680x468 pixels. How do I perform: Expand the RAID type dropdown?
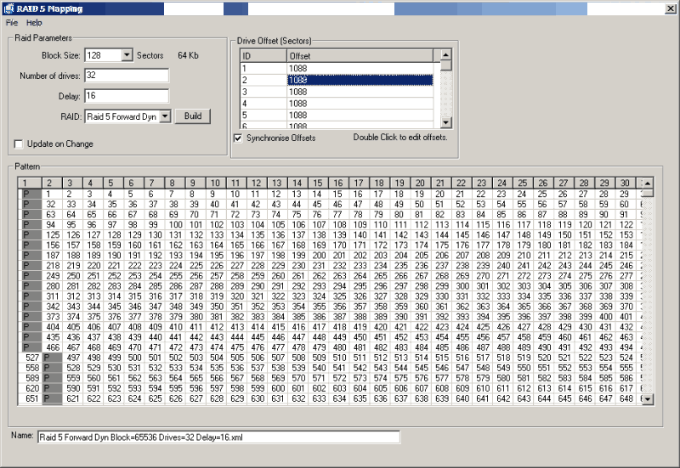pos(165,116)
